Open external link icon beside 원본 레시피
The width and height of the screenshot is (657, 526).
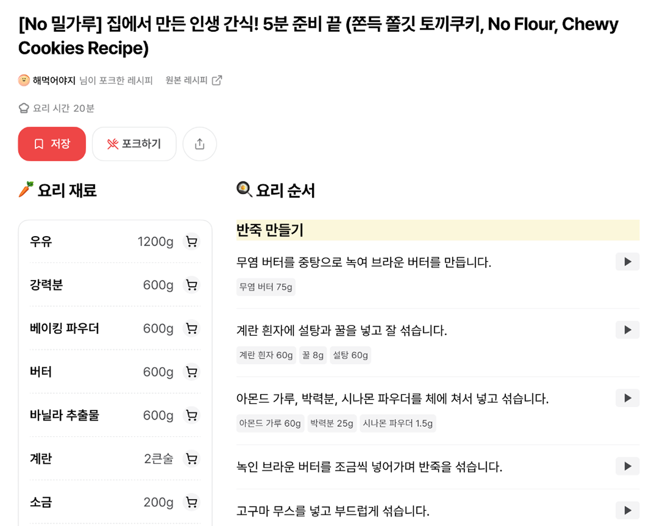217,81
